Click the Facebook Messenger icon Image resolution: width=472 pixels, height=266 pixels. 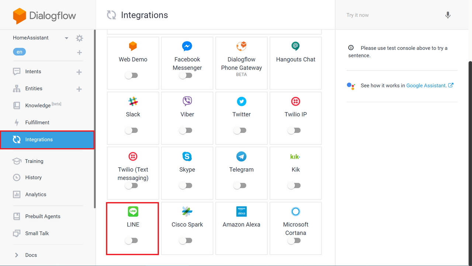pos(187,46)
